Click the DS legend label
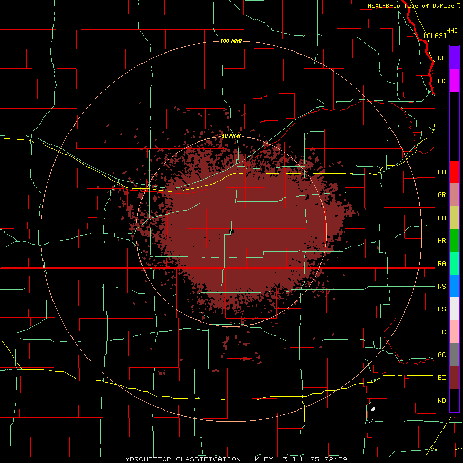463x463 pixels. [441, 309]
